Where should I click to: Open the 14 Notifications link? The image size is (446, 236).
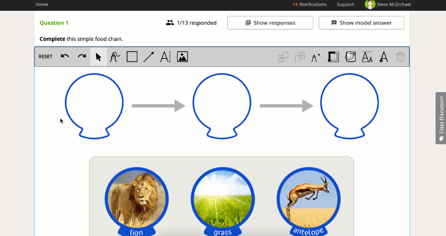tap(310, 4)
